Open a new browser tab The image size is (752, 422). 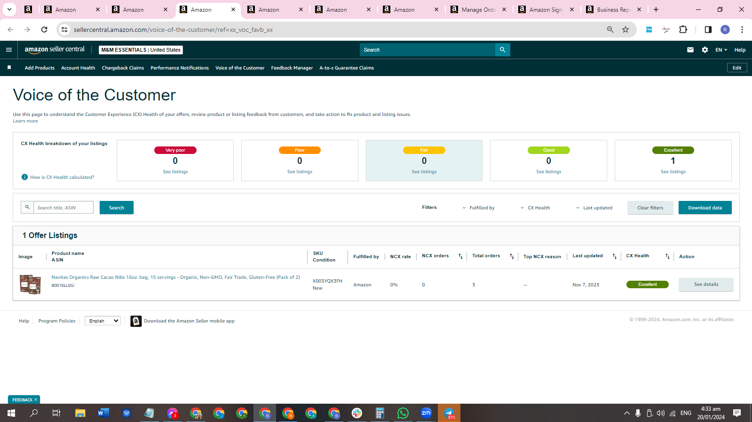click(656, 9)
